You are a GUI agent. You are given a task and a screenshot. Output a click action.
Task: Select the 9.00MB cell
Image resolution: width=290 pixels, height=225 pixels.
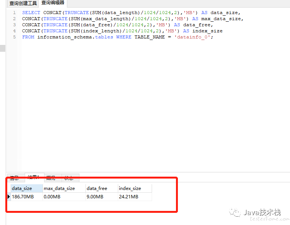(102, 197)
